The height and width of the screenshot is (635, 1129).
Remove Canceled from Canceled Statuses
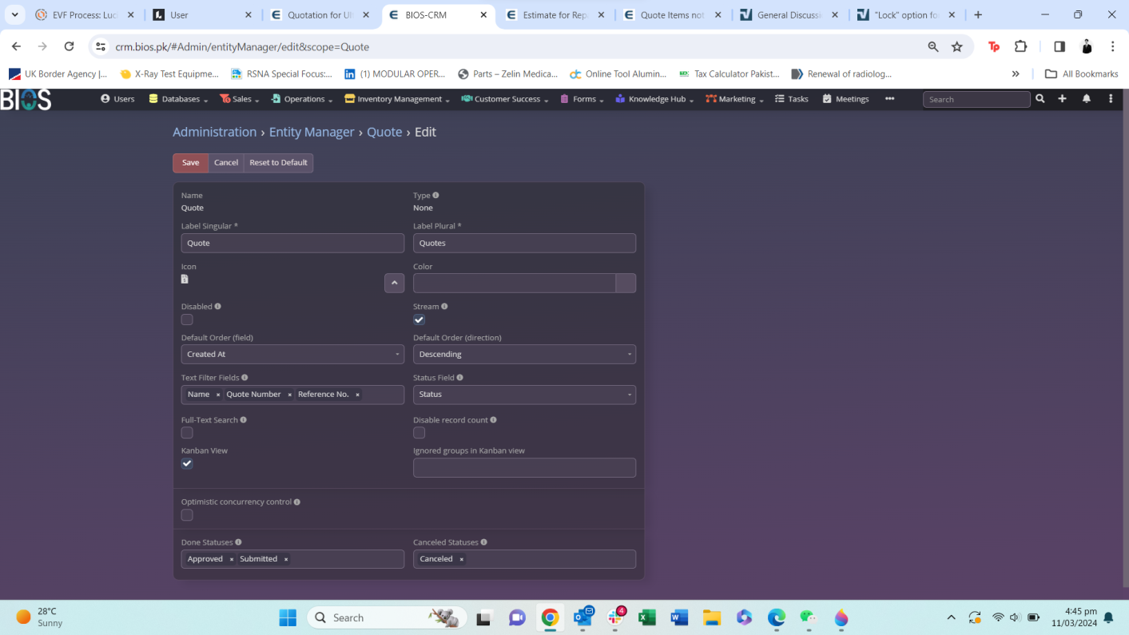coord(461,559)
